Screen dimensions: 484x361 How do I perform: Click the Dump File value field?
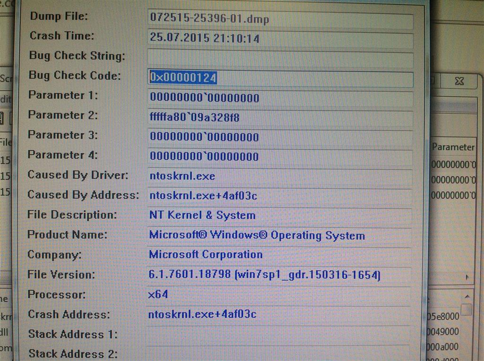pyautogui.click(x=280, y=19)
